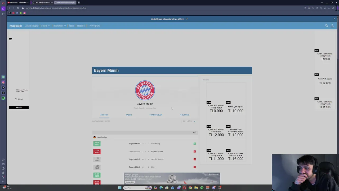Open TikTok icon in Opera sidebar
The image size is (339, 191).
[x=3, y=88]
